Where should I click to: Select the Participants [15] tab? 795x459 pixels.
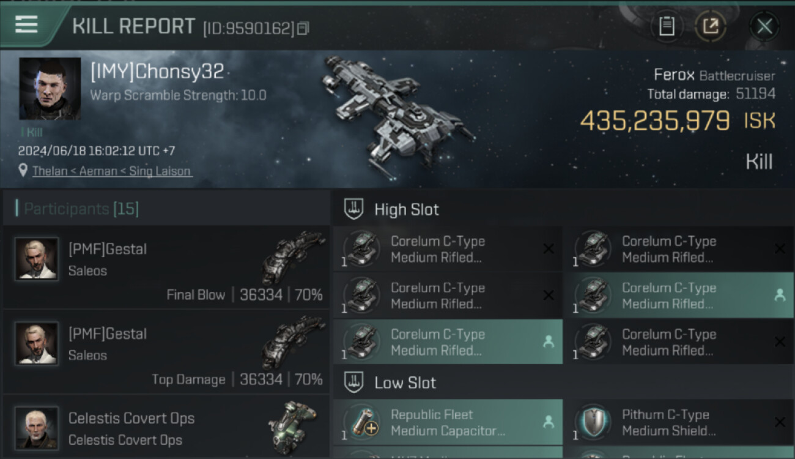(81, 209)
